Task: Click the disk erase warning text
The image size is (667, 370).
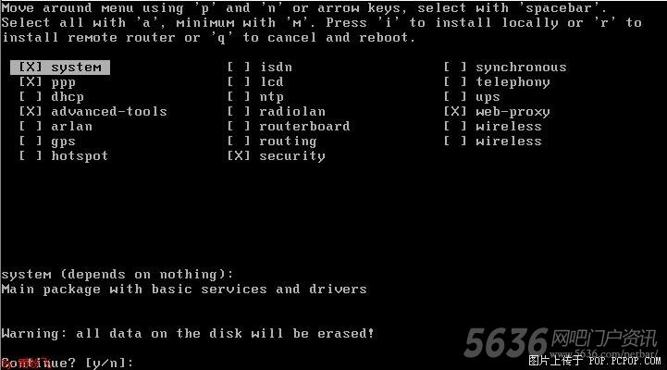Action: point(188,333)
